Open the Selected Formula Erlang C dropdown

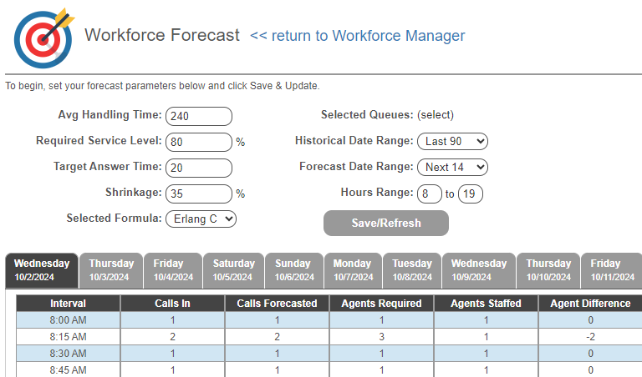tap(201, 219)
